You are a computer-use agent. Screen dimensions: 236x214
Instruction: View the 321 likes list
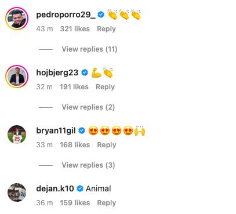pyautogui.click(x=75, y=29)
